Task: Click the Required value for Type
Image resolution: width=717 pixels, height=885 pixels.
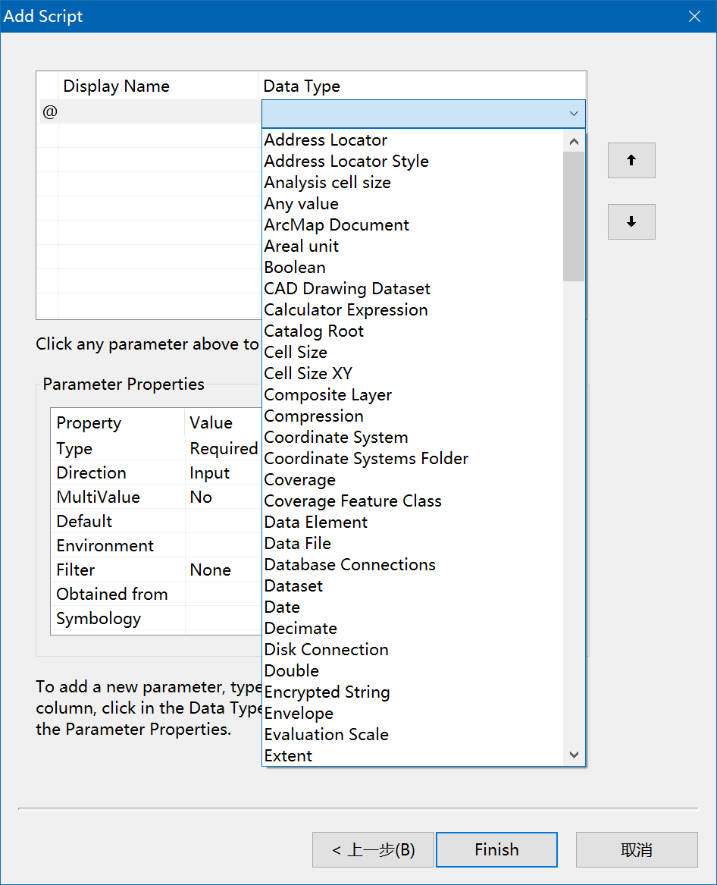Action: coord(224,449)
